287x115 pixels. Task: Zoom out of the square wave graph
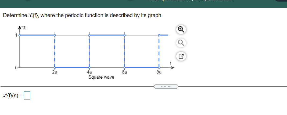point(181,43)
